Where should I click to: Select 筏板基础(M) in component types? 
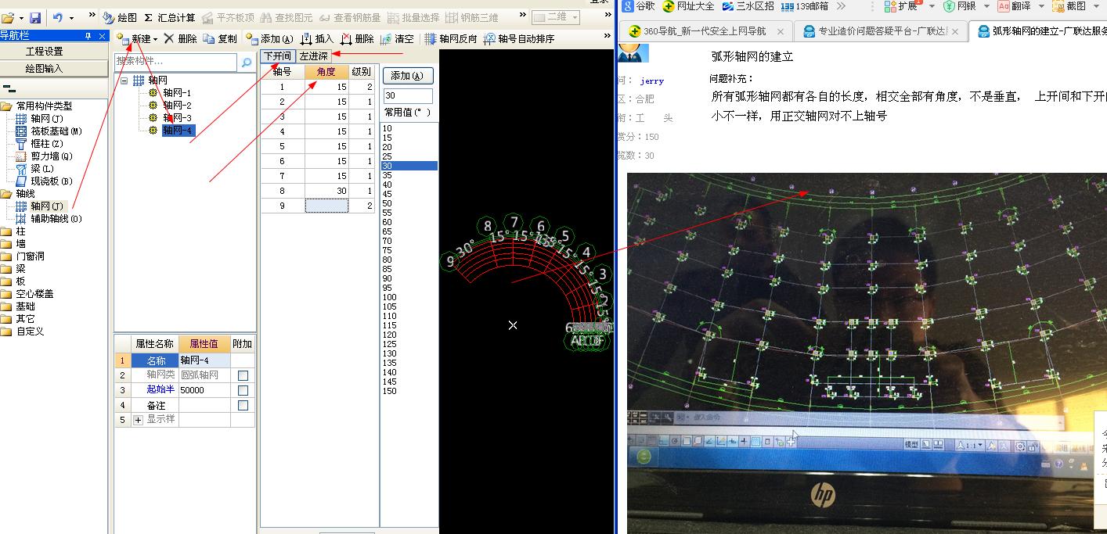coord(49,131)
